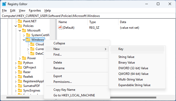Viewport: 176px width, 101px height.
Task: Click the QtProject folder icon
Action: pyautogui.click(x=20, y=67)
